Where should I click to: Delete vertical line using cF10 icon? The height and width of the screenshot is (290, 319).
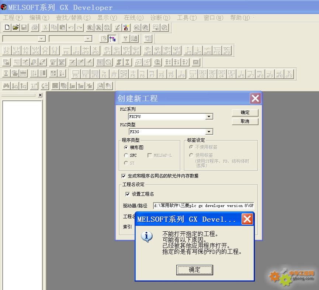[95, 50]
